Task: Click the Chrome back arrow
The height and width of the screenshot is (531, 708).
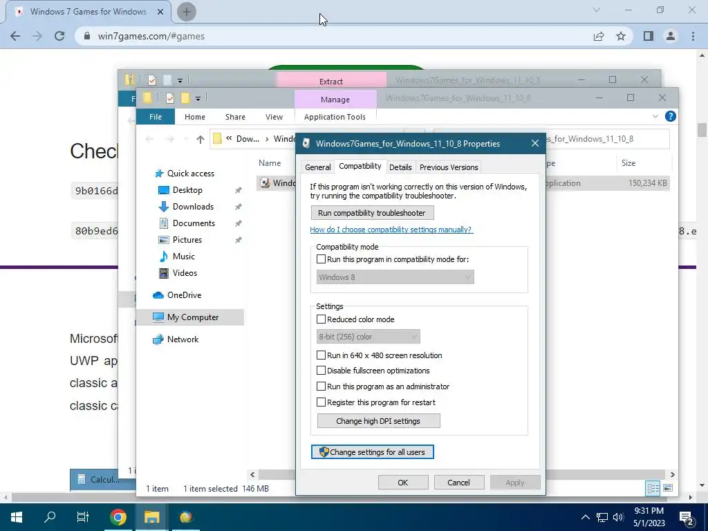Action: pyautogui.click(x=15, y=36)
